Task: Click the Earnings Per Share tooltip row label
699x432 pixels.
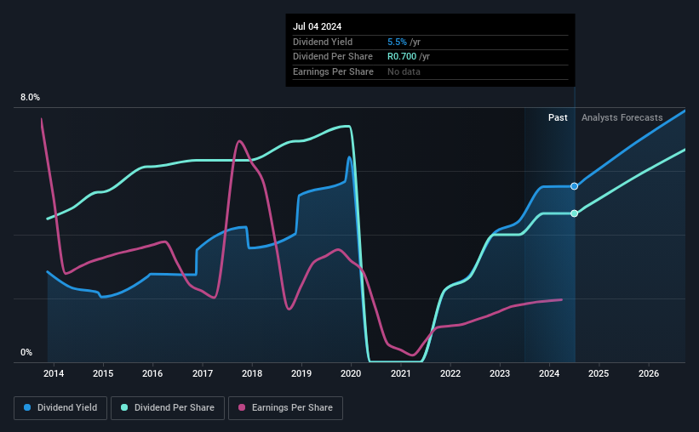Action: point(333,71)
